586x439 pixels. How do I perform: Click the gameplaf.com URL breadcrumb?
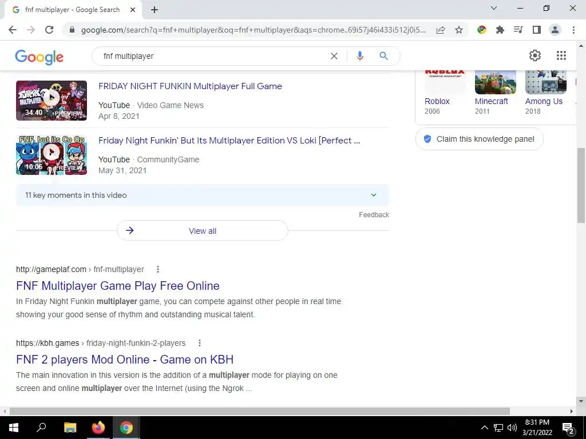(x=80, y=269)
